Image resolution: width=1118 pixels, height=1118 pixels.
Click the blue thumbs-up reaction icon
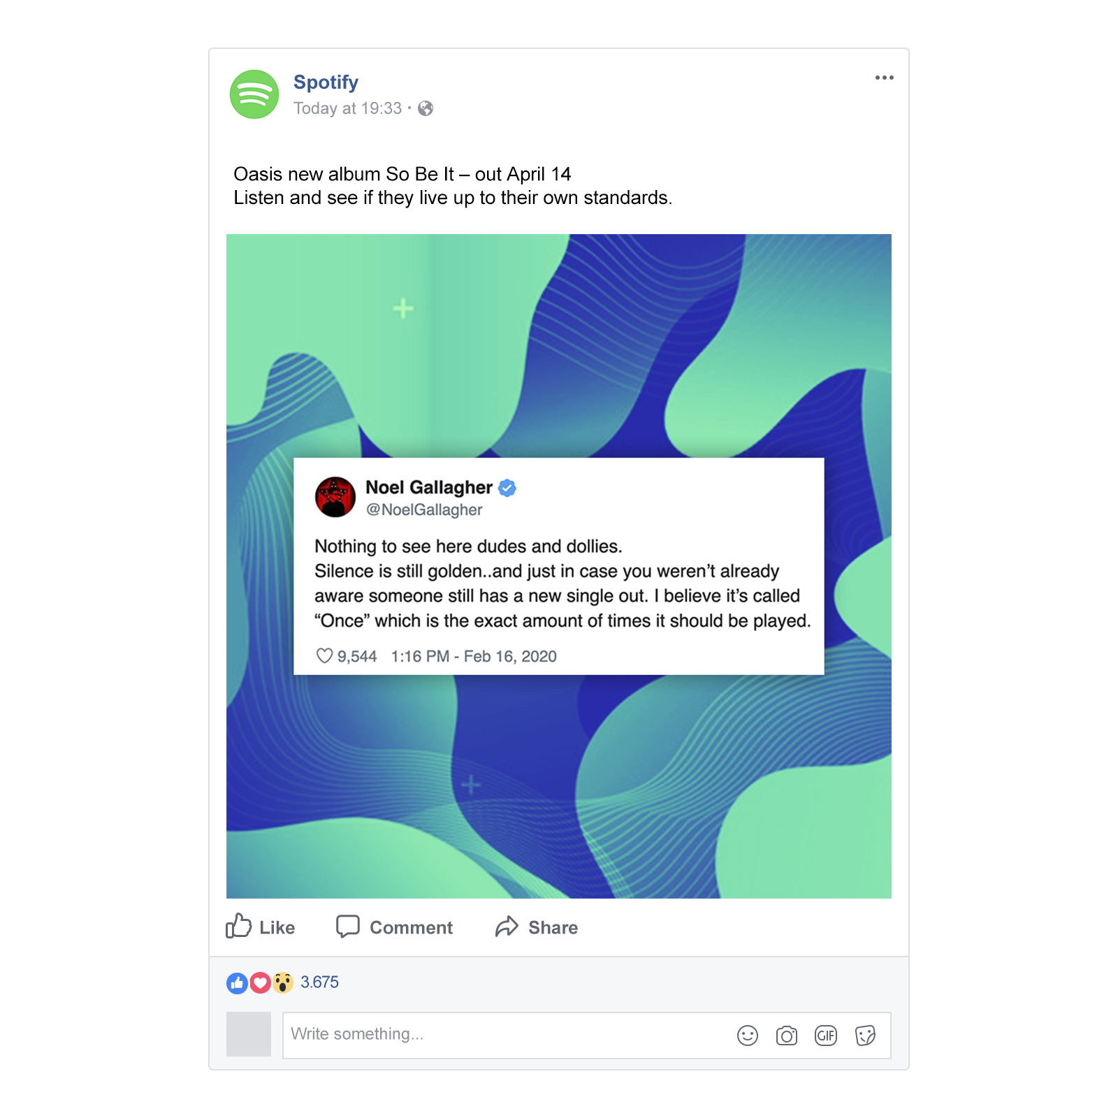pos(237,983)
